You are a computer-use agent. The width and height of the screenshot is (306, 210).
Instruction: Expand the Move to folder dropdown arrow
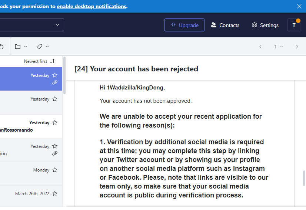click(26, 47)
